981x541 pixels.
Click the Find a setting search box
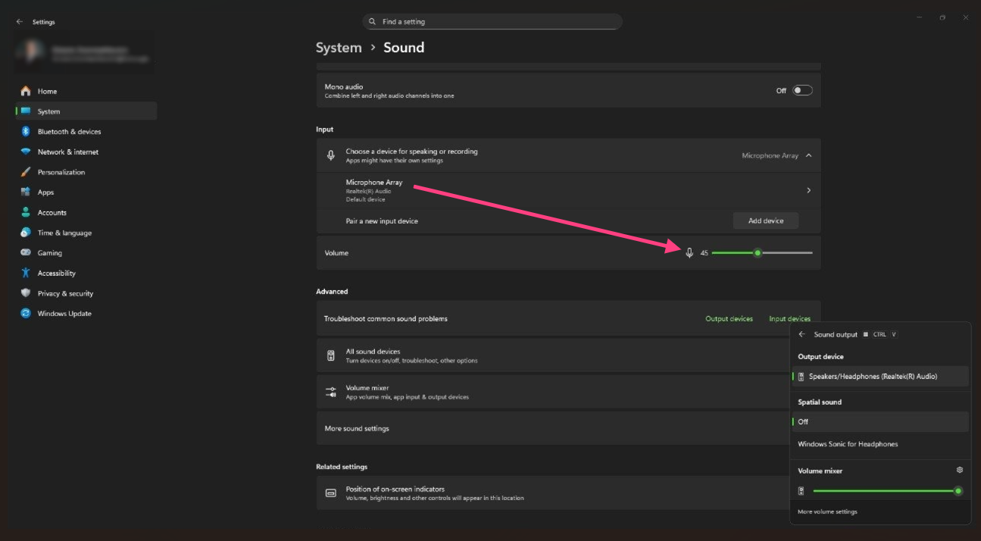pyautogui.click(x=492, y=22)
